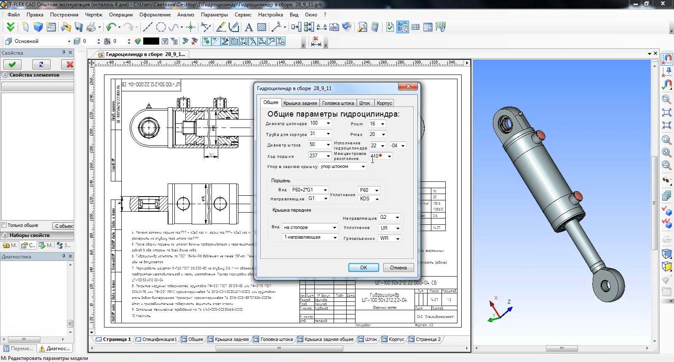Viewport: 674px width, 362px height.
Task: Open the 'Спецификация1' page tab
Action: pyautogui.click(x=156, y=339)
